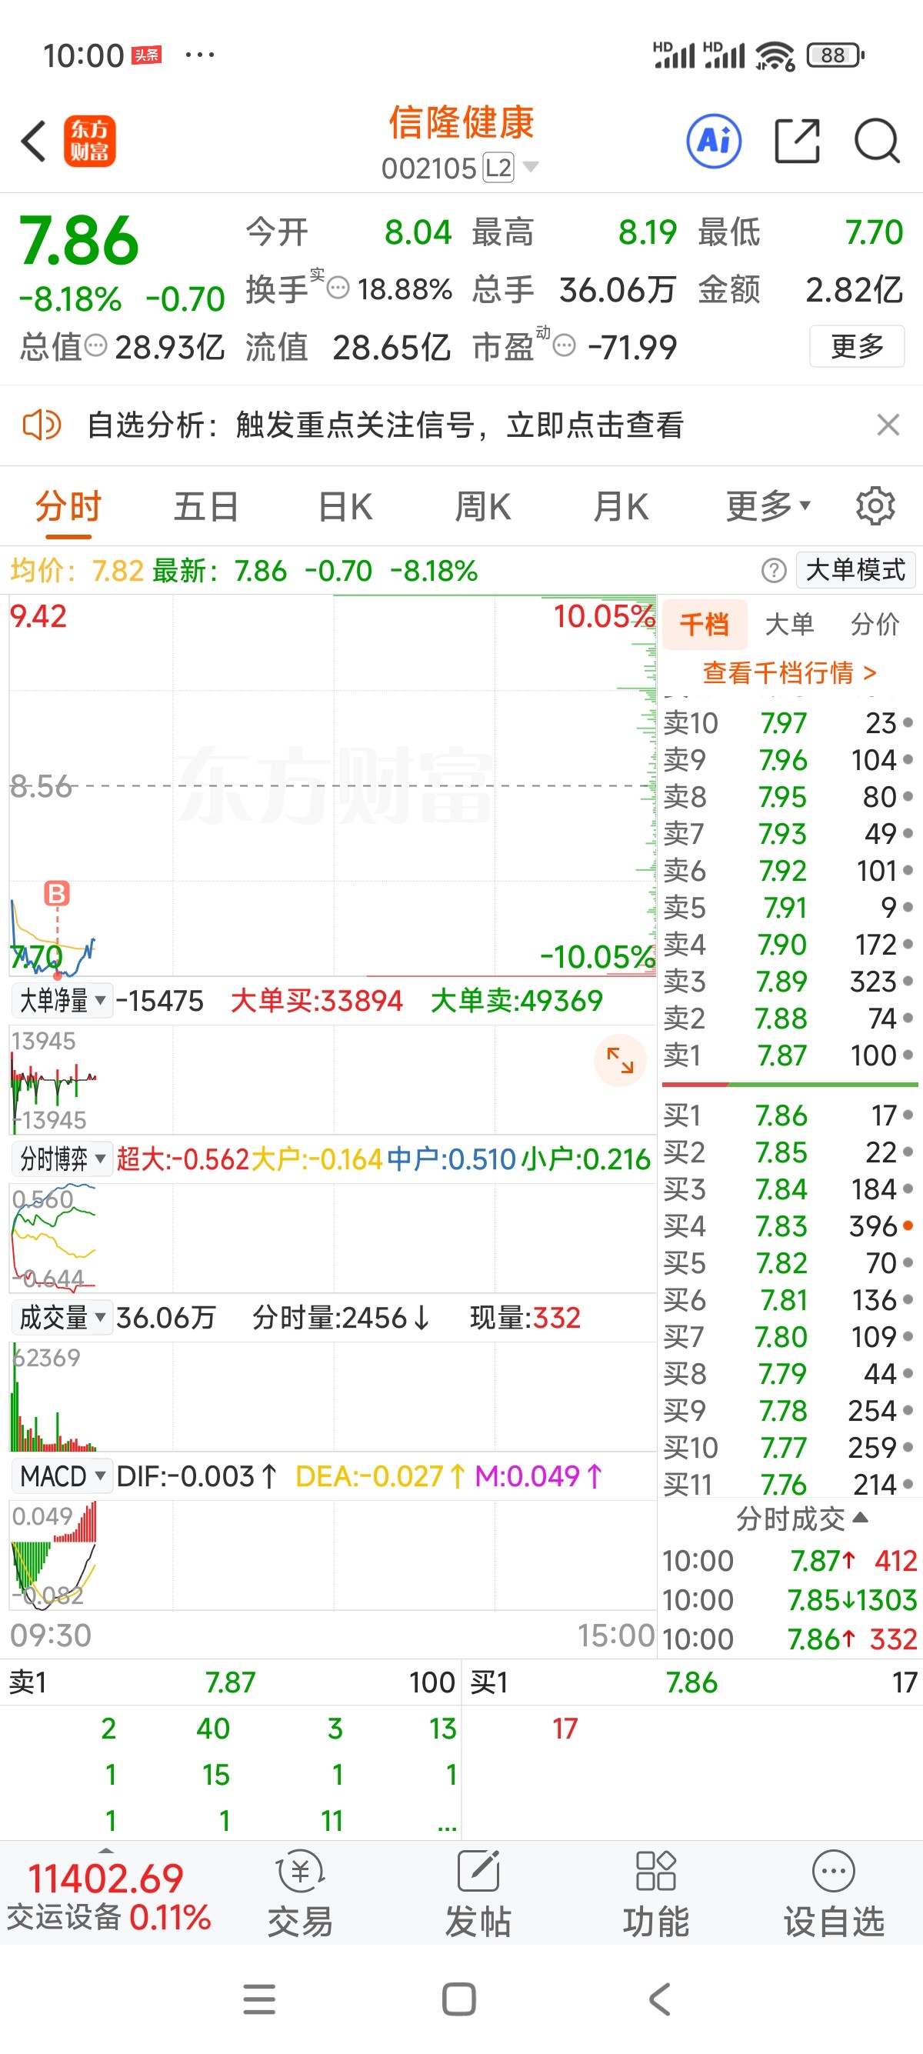Tap the share icon in header
923x2054 pixels.
[797, 141]
